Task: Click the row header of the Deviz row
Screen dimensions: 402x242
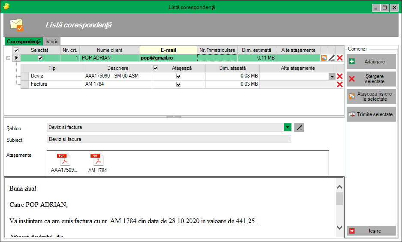Action: pyautogui.click(x=24, y=76)
